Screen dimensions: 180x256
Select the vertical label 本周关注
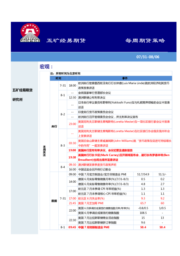pos(44,151)
